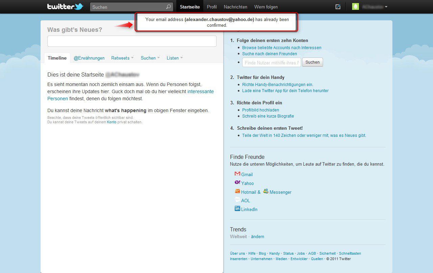
Task: Open the Hilfe footer link
Action: pyautogui.click(x=252, y=253)
